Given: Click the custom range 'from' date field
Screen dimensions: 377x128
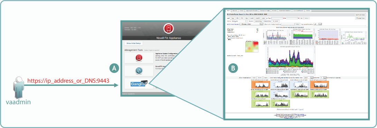Looking at the screenshot, I should 277,18.
